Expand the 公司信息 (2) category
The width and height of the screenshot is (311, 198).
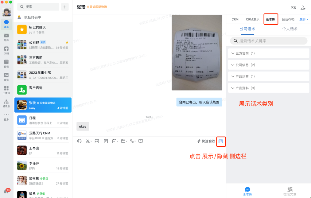(269, 65)
